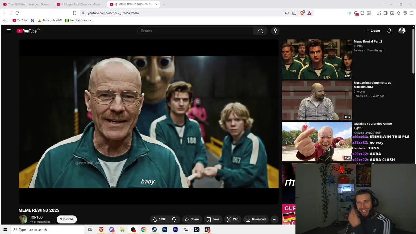The height and width of the screenshot is (234, 416).
Task: Click the Windows 'Type here to search' box
Action: pos(47,230)
